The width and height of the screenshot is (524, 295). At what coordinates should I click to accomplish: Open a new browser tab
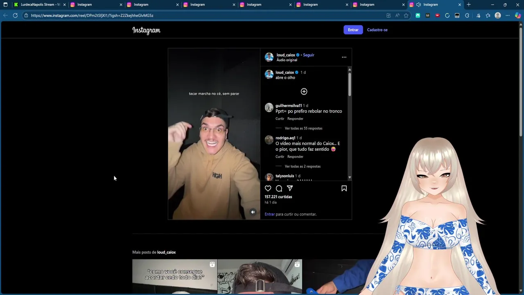pos(469,5)
